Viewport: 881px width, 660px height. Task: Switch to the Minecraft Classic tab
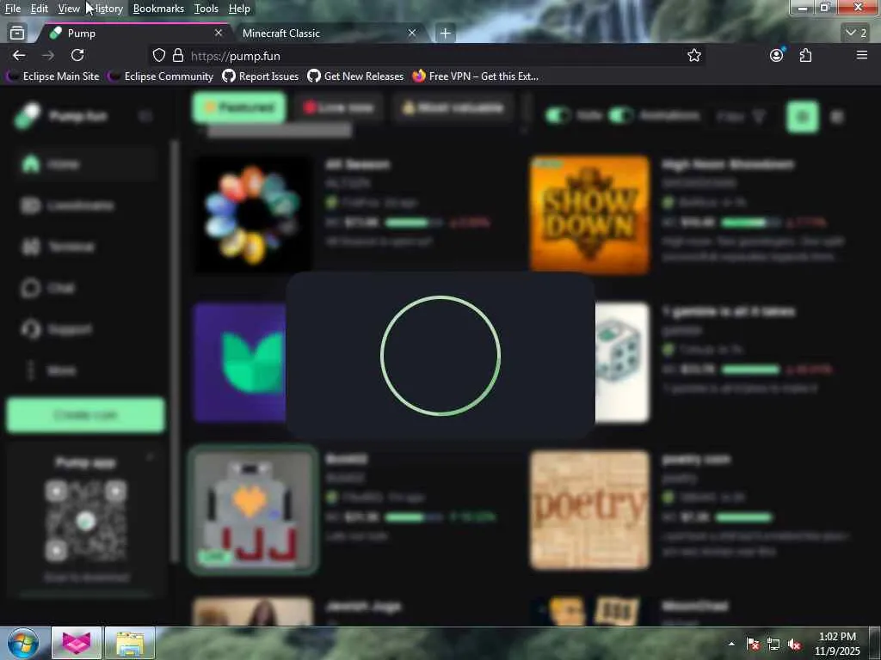326,34
